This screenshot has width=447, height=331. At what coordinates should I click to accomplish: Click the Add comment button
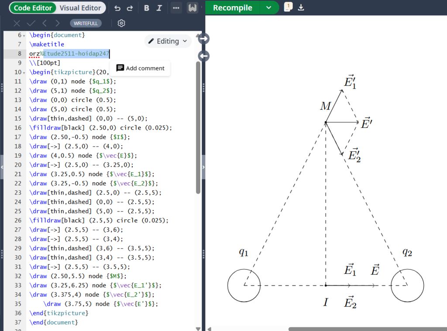point(140,68)
